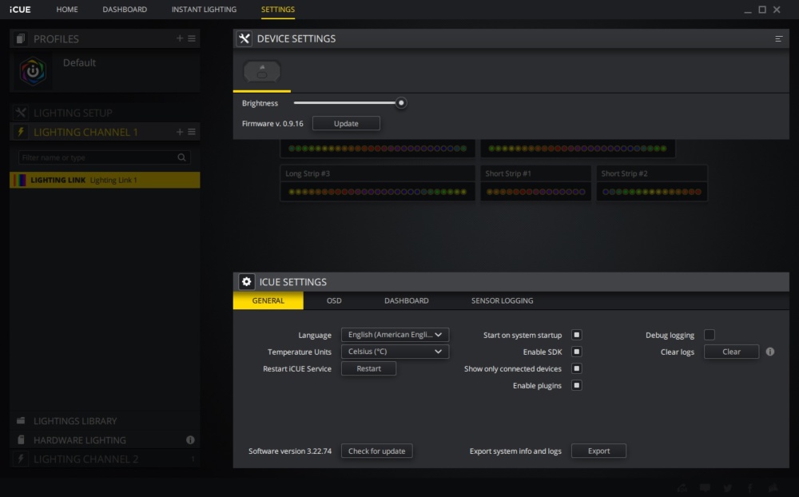
Task: Open the Temperature Units dropdown
Action: tap(395, 352)
